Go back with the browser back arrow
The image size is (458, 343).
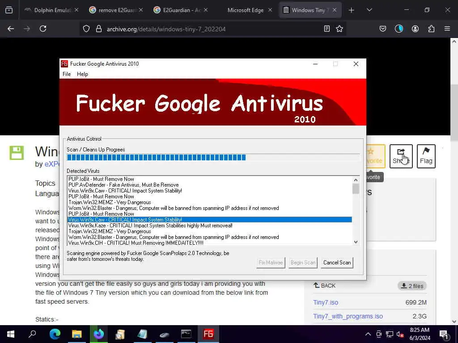(x=11, y=29)
